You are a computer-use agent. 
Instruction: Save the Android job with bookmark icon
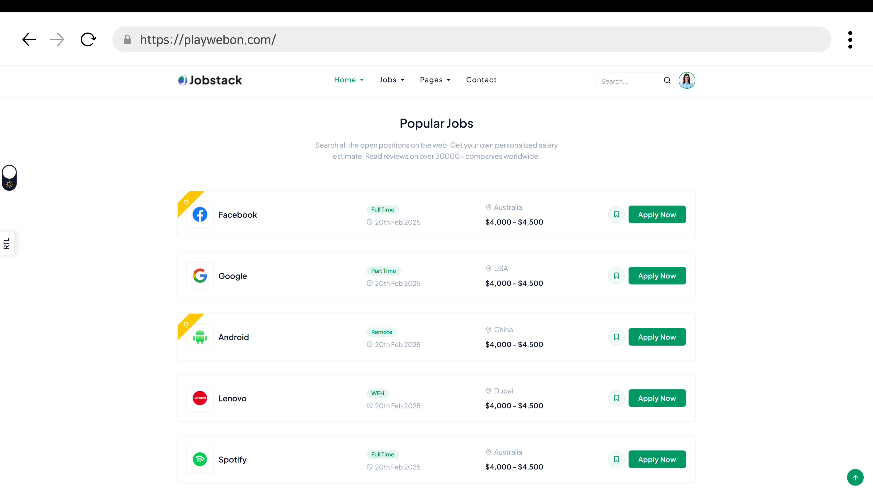click(x=616, y=337)
